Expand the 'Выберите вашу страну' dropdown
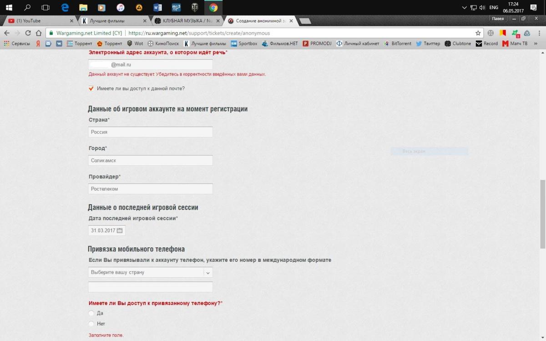Viewport: 546px width, 341px height. click(x=207, y=273)
